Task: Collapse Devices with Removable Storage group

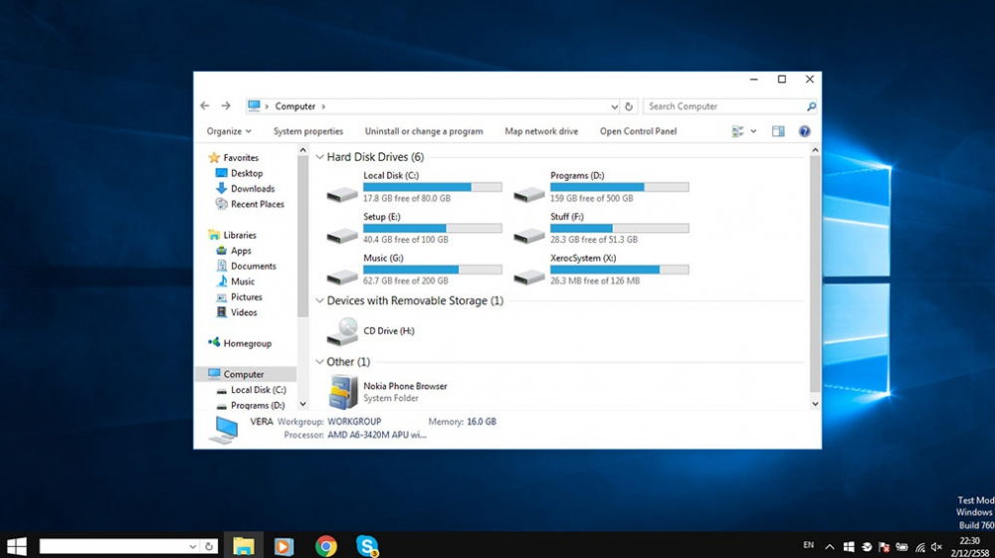Action: tap(319, 300)
